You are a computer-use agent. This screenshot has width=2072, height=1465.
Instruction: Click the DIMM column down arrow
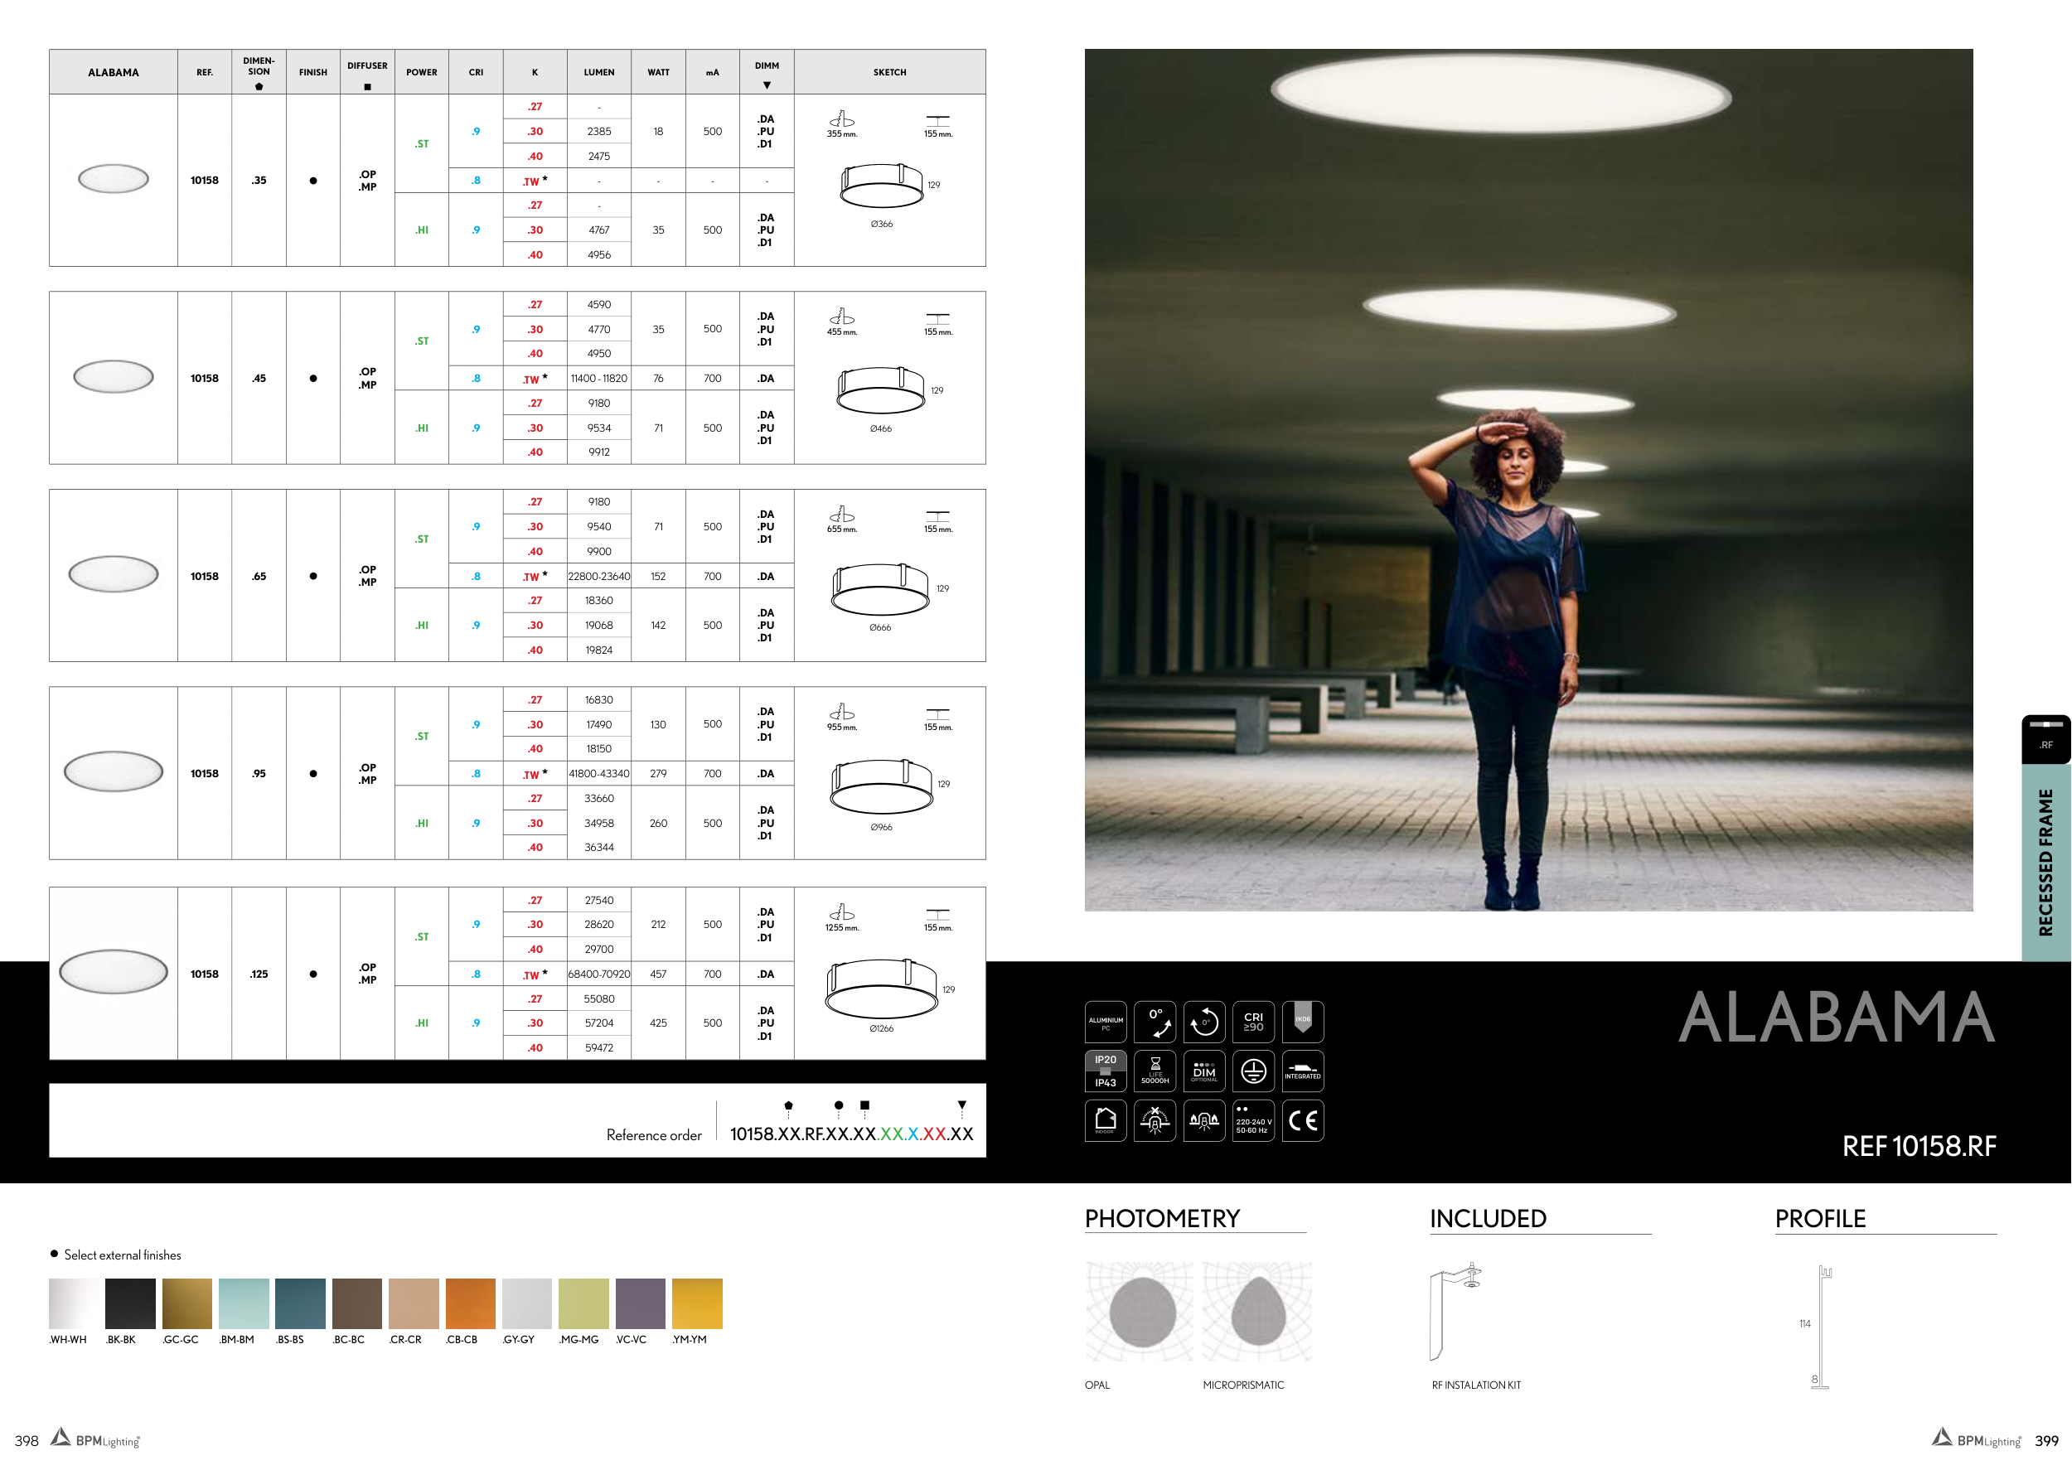click(x=767, y=85)
